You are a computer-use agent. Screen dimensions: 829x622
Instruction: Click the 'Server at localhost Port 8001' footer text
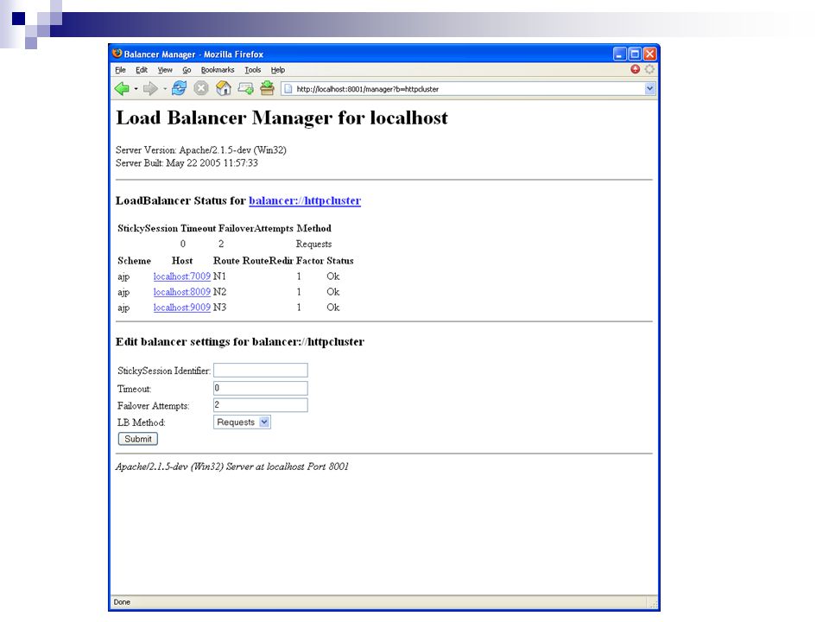coord(287,466)
